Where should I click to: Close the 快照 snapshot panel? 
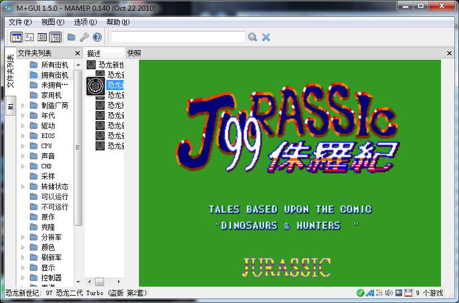pyautogui.click(x=449, y=54)
